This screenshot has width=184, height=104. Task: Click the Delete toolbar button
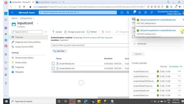(106, 32)
